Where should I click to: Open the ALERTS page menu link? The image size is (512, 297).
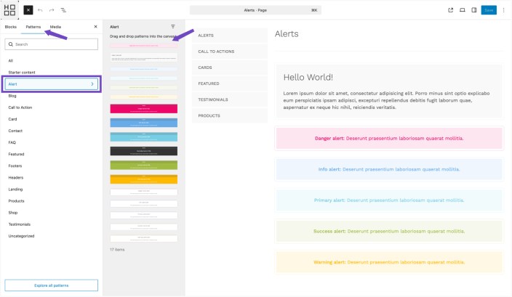pyautogui.click(x=206, y=36)
